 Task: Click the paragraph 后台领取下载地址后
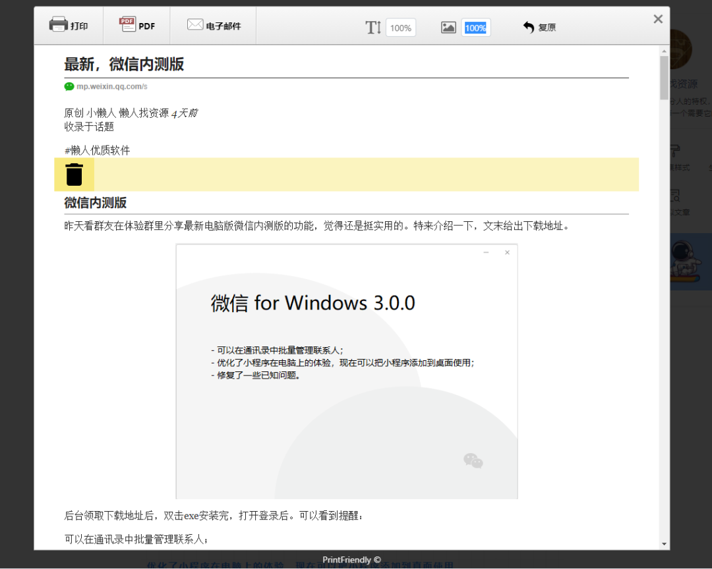coord(214,516)
